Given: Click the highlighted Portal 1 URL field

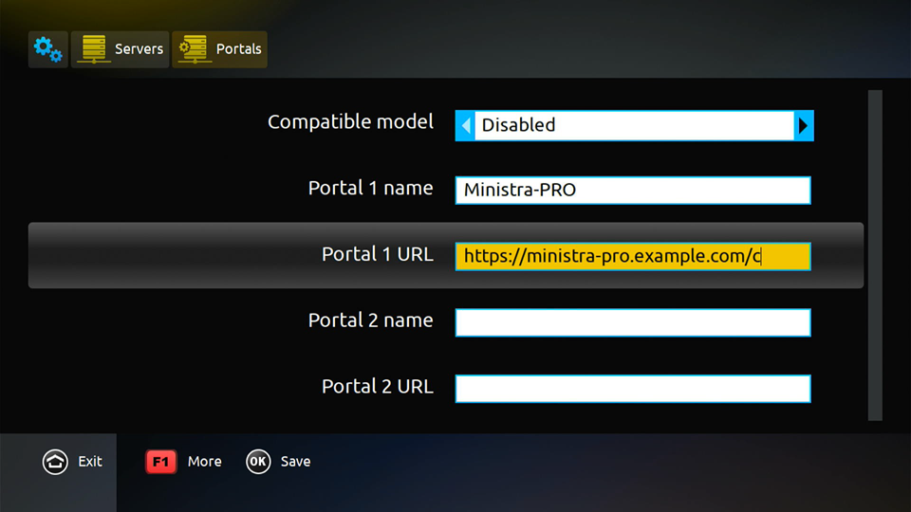Looking at the screenshot, I should click(x=633, y=257).
